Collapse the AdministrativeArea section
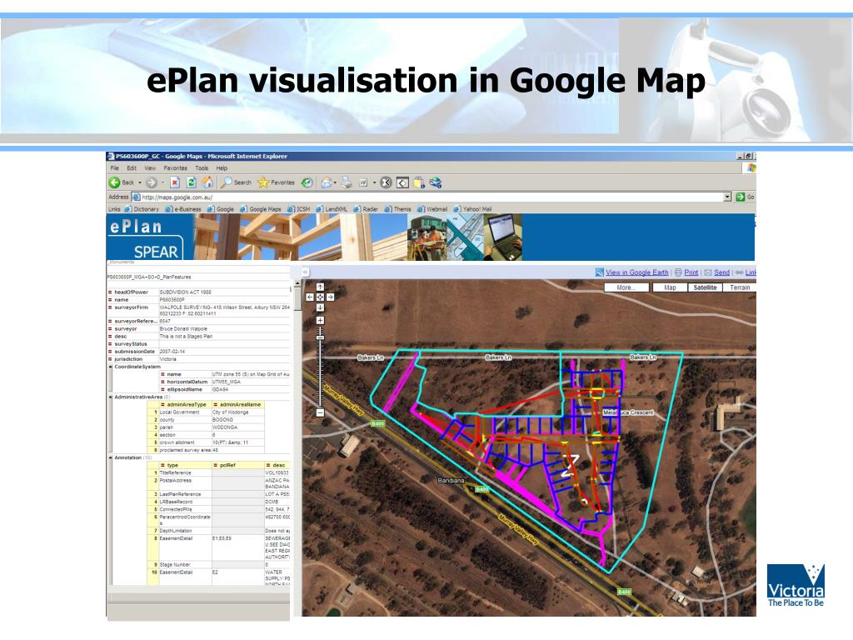Screen dimensions: 853x640 point(111,397)
